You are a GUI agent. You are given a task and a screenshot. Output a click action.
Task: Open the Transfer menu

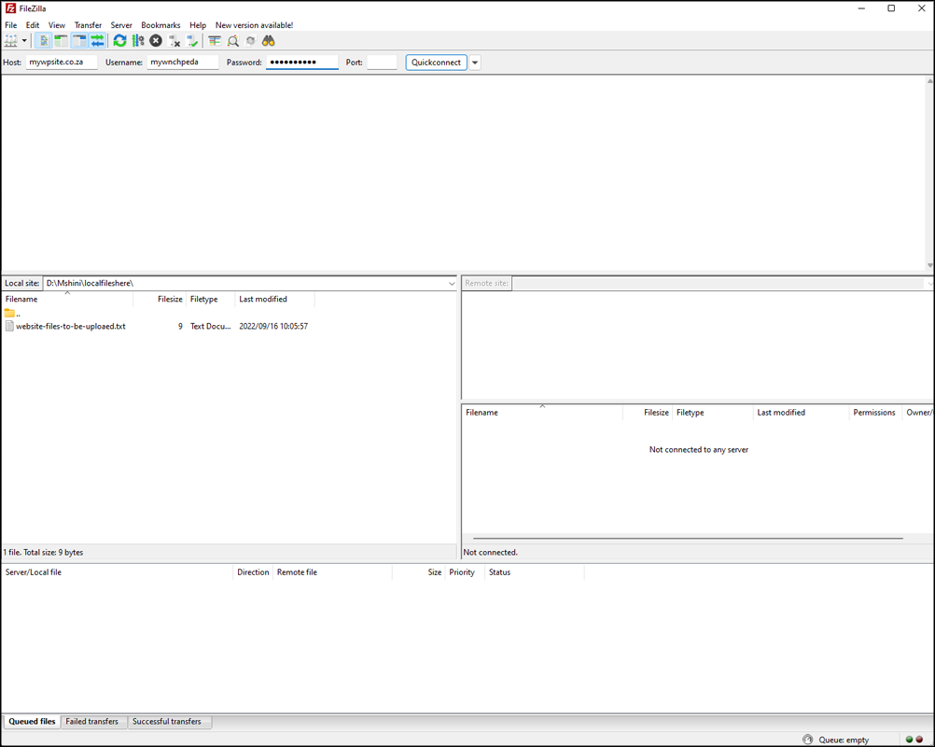click(x=88, y=25)
